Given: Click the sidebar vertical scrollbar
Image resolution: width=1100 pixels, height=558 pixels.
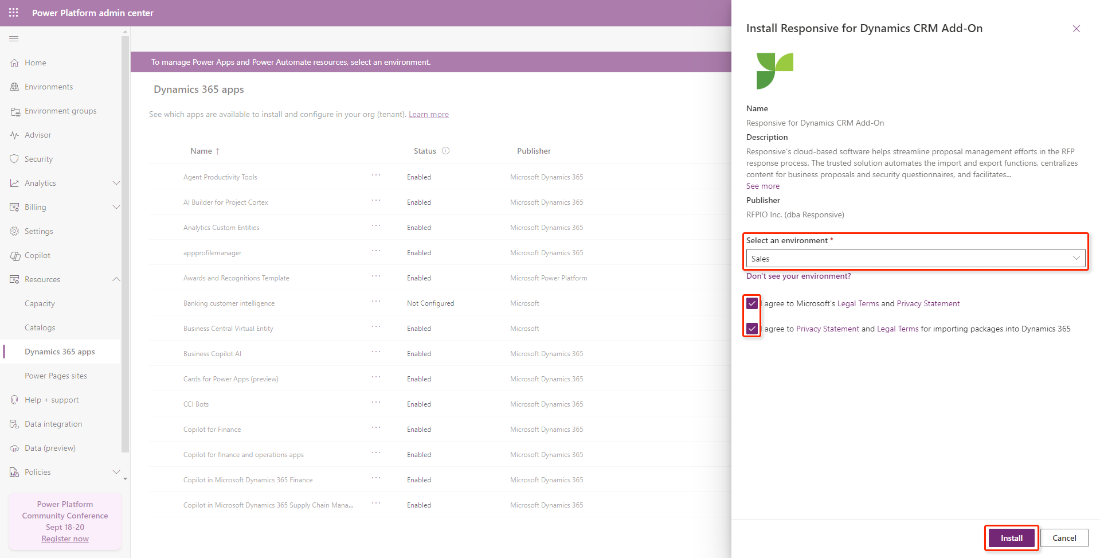Looking at the screenshot, I should click(125, 244).
